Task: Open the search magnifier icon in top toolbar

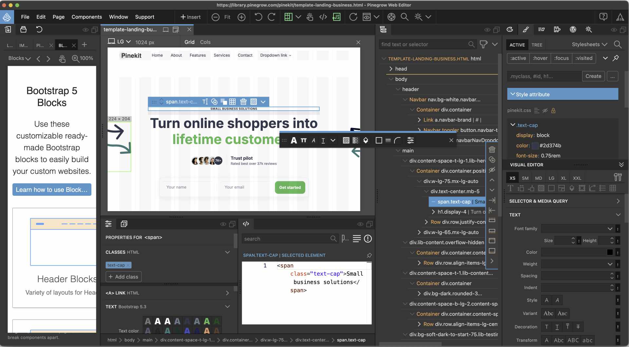Action: click(x=405, y=17)
